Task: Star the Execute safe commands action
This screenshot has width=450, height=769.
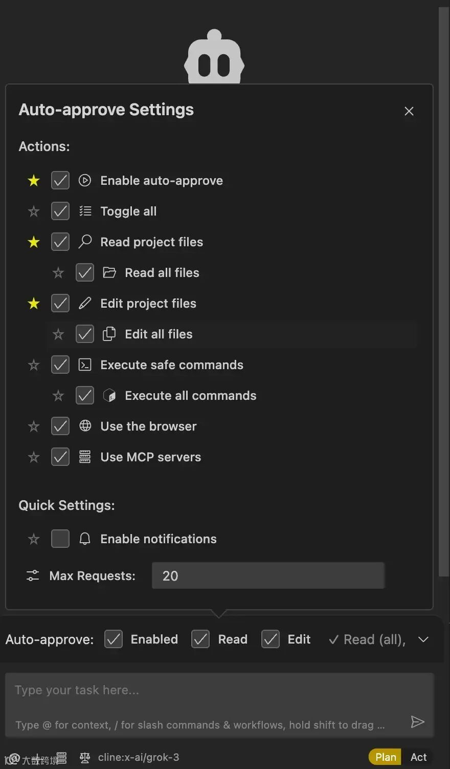Action: point(34,365)
